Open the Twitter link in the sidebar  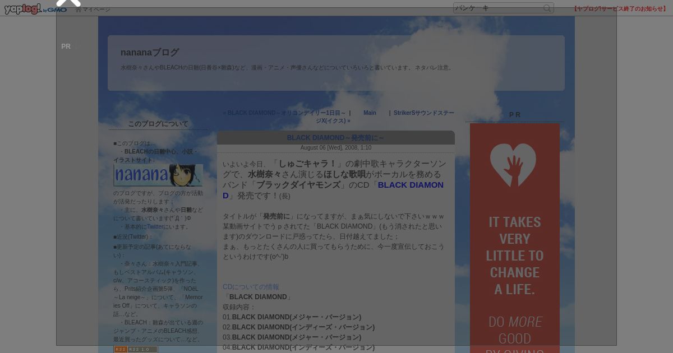coord(155,227)
